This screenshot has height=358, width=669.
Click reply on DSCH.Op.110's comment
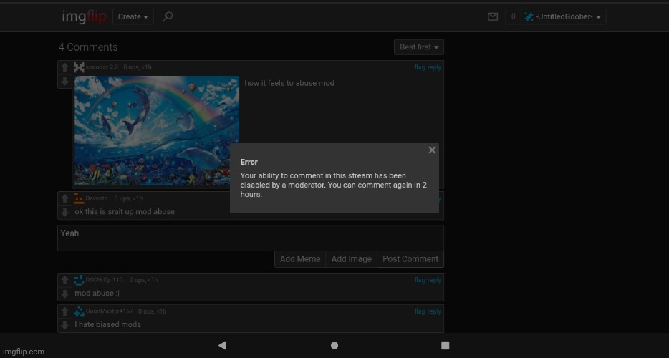(435, 280)
